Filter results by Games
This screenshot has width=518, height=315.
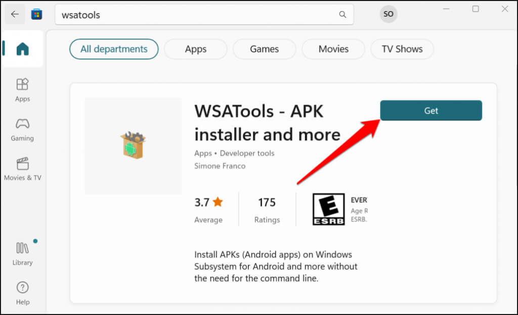click(264, 49)
